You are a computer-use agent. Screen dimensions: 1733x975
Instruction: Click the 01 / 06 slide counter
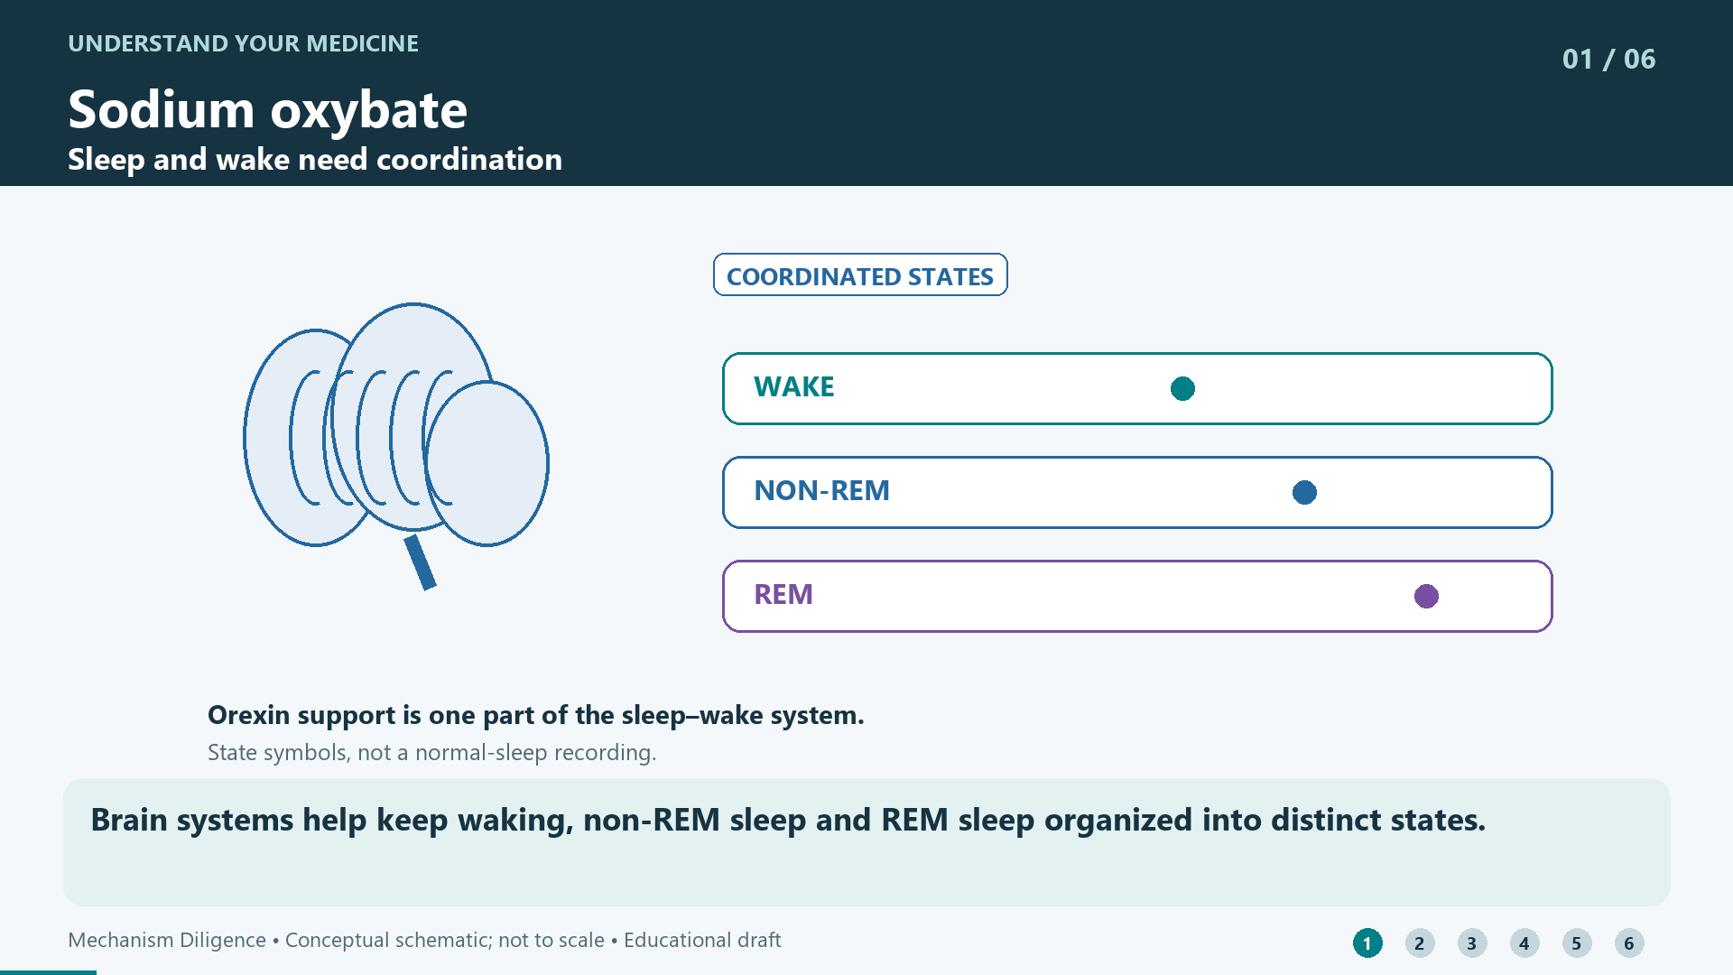tap(1608, 60)
